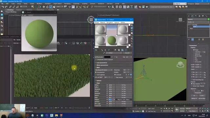The width and height of the screenshot is (210, 118).
Task: Click the Sample Type sphere icon in Material Editor
Action: 132,25
